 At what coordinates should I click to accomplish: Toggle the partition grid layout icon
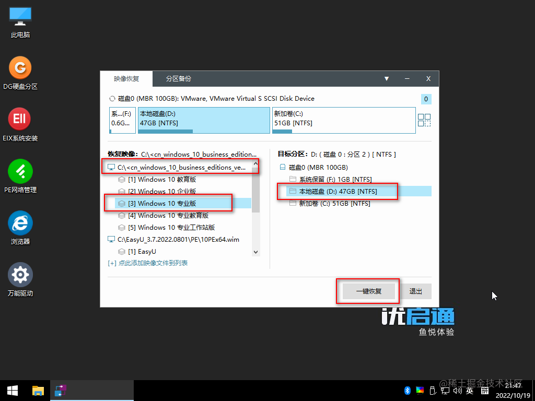click(425, 120)
